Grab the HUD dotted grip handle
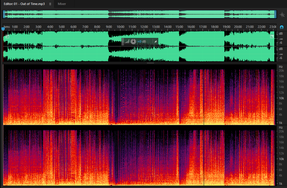Viewport: 287px width, 188px height. [123, 42]
